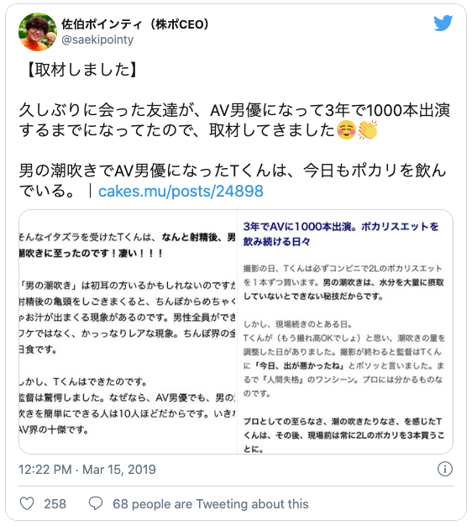472x526 pixels.
Task: Click the @saekipointy handle
Action: (x=97, y=40)
